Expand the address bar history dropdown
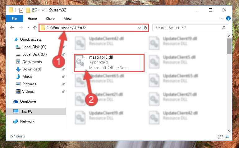Screen dimensions: 239x148 [x=139, y=28]
